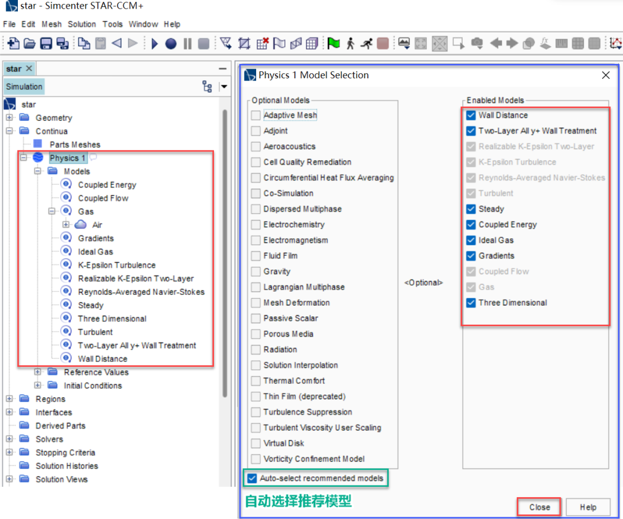Enable the Gravity optional model

pyautogui.click(x=256, y=271)
